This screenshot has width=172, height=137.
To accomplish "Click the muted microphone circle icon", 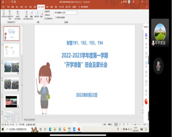I will click(158, 65).
